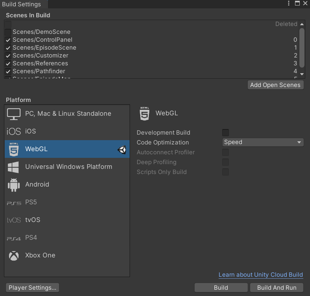
Task: Click the Code Optimization label
Action: [163, 142]
